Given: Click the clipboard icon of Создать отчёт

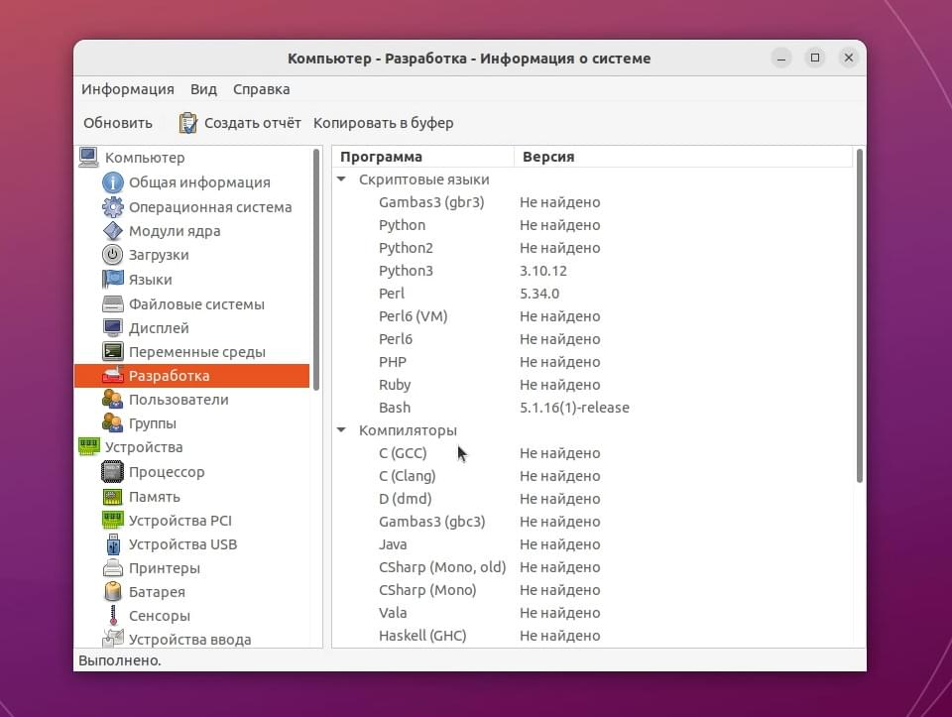Looking at the screenshot, I should (187, 123).
